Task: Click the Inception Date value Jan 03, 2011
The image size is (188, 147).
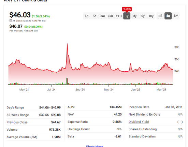Action: click(x=174, y=107)
